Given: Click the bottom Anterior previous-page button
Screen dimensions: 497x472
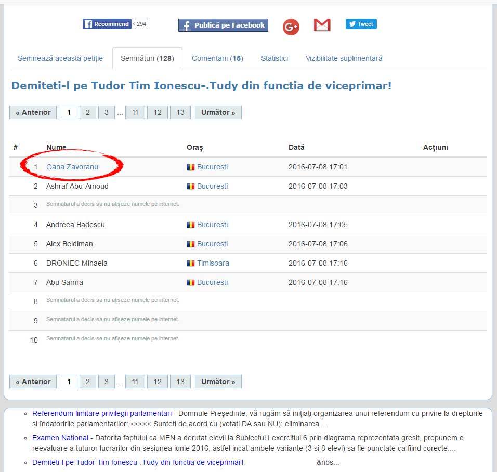Looking at the screenshot, I should 33,382.
